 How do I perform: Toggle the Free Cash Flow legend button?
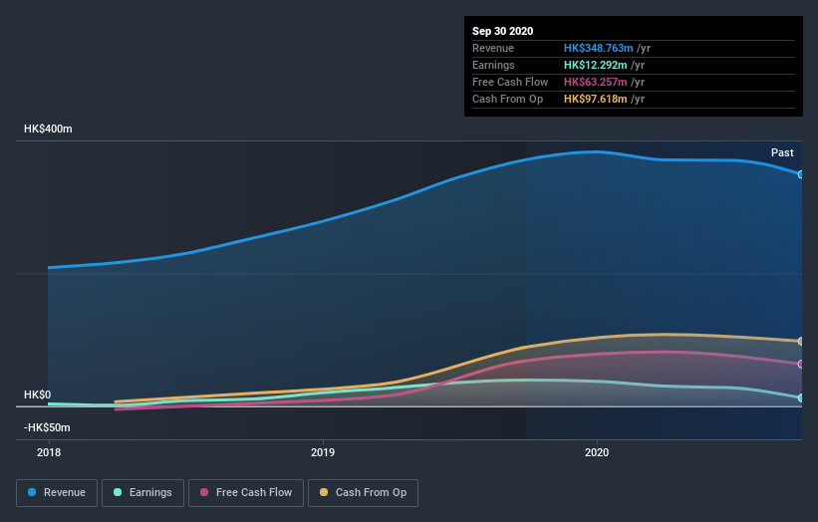tap(246, 493)
